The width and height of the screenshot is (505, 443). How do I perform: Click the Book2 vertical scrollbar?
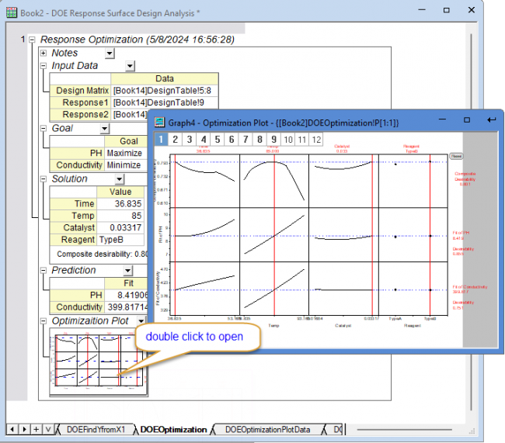[471, 222]
